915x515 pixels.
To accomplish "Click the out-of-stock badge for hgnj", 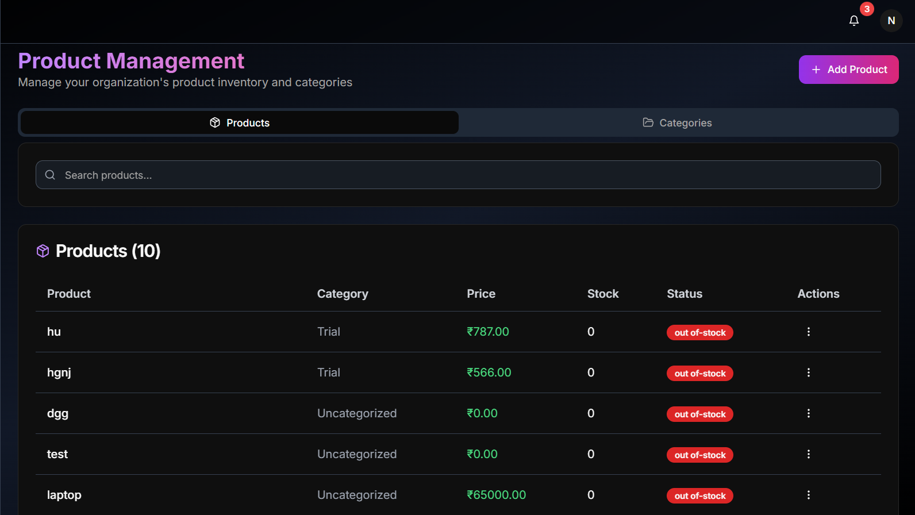I will [x=699, y=373].
